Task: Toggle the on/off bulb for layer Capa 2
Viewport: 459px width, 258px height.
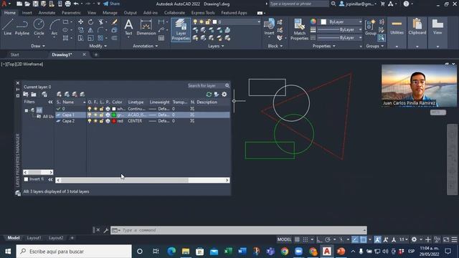Action: pos(89,121)
